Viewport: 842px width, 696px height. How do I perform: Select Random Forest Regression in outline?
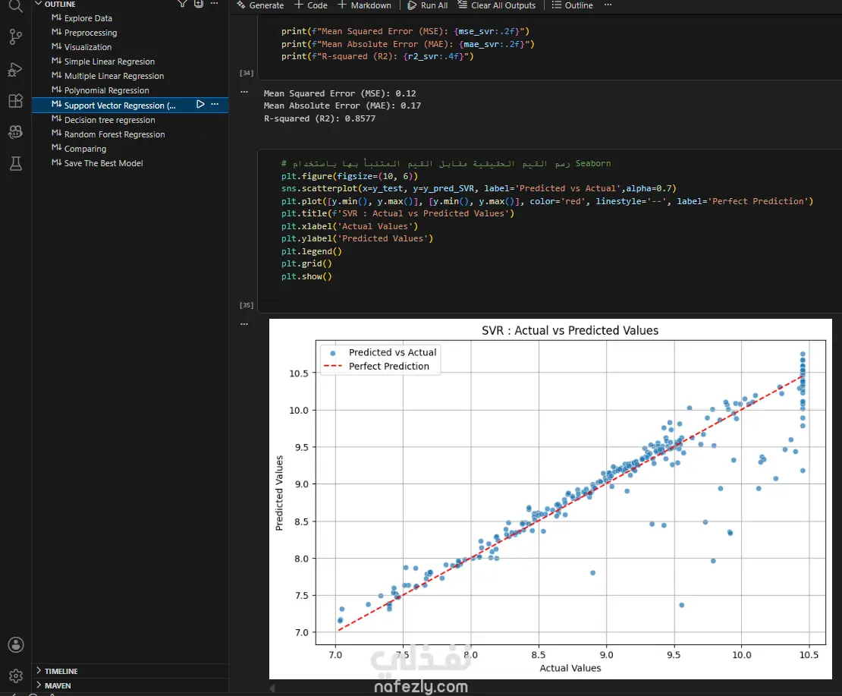tap(115, 134)
